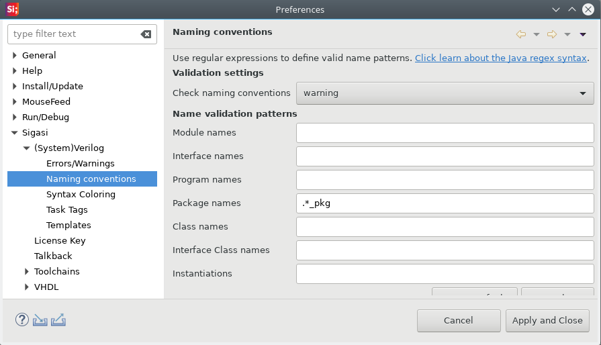601x345 pixels.
Task: Click the import preferences icon
Action: (40, 319)
